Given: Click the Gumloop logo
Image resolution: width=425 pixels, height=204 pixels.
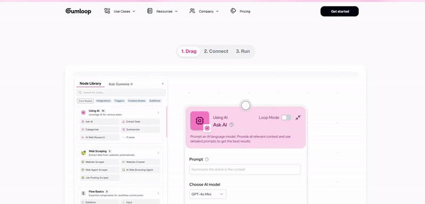Looking at the screenshot, I should [78, 11].
